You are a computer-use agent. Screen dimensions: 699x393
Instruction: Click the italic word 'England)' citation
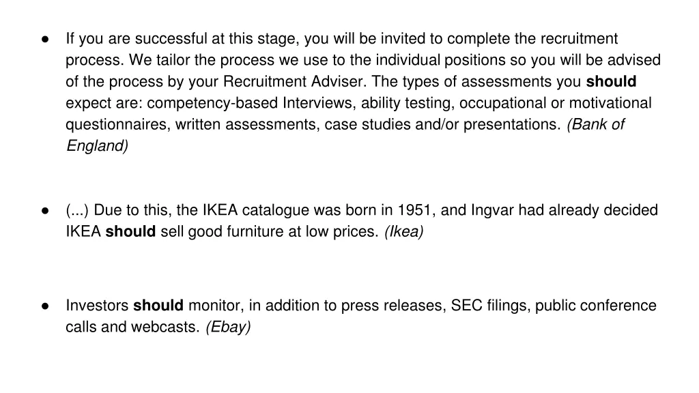(x=97, y=146)
